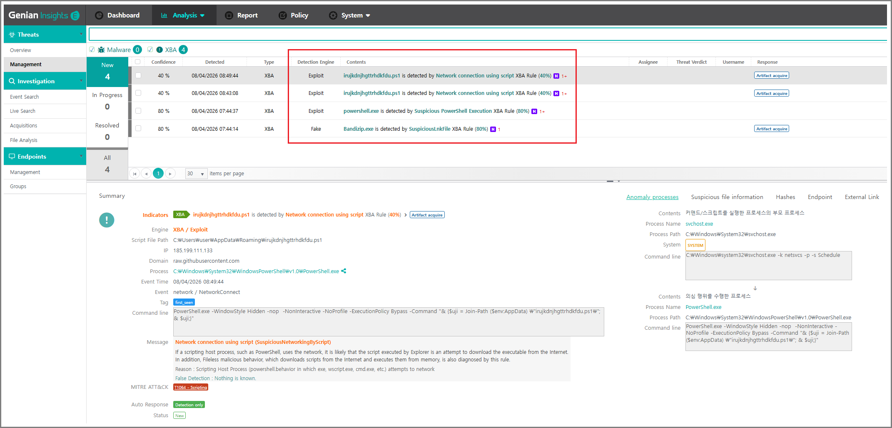
Task: Click the Malware bug icon filter
Action: pos(101,50)
